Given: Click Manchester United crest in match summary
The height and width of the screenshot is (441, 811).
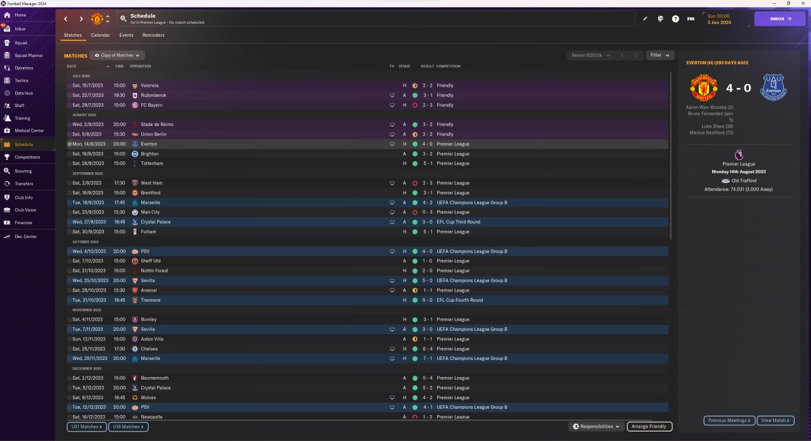Looking at the screenshot, I should [703, 87].
